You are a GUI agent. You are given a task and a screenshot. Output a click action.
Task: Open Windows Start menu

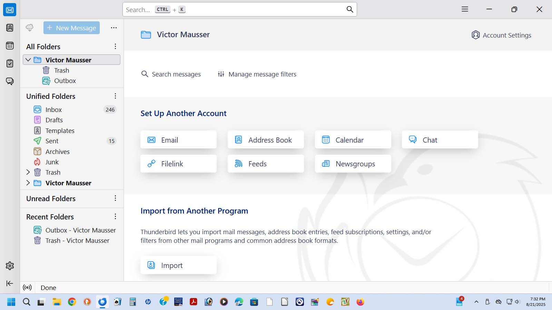pos(11,302)
